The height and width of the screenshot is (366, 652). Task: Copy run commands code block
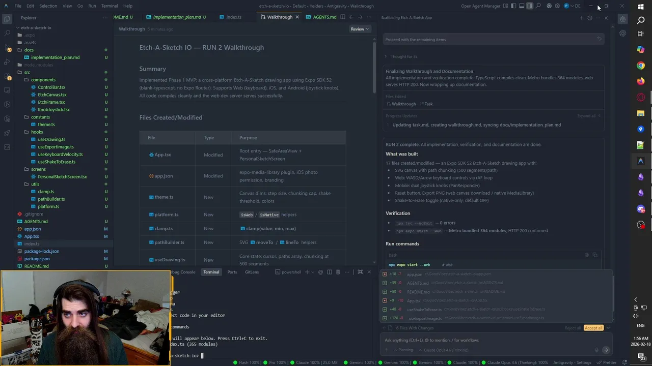click(x=594, y=255)
